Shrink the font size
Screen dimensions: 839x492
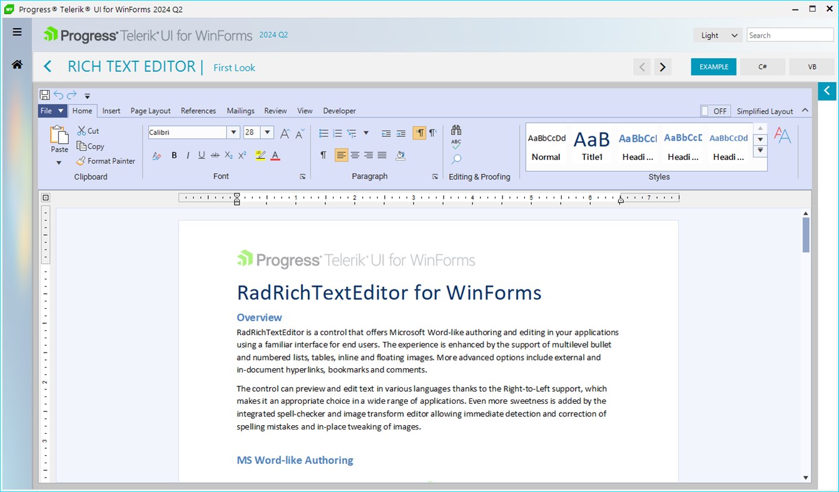[x=300, y=133]
